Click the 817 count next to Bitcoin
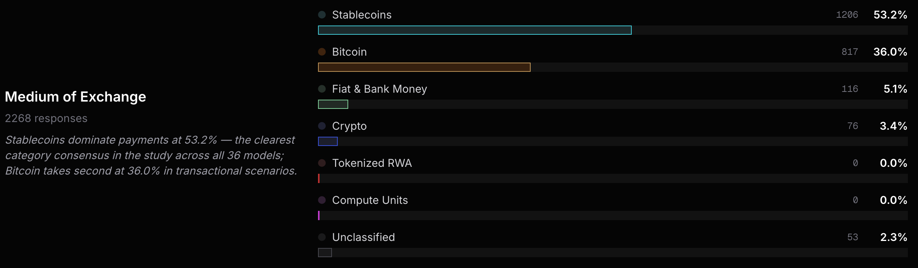Viewport: 918px width, 268px height. 850,52
